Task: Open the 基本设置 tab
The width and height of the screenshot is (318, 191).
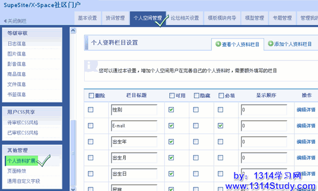Action: pos(88,18)
